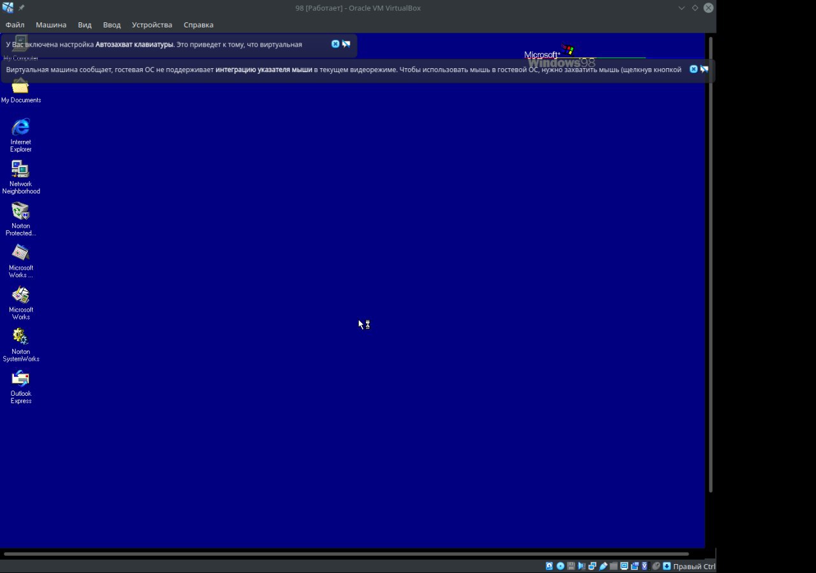816x573 pixels.
Task: Suppress future keyboard auto-capture notifications
Action: coord(346,44)
